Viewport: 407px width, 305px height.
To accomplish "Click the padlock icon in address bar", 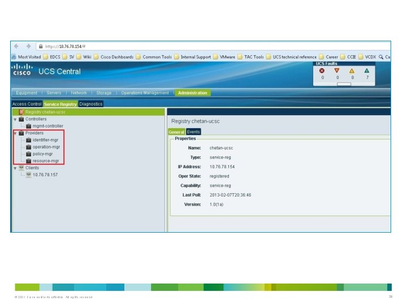I will [x=41, y=46].
